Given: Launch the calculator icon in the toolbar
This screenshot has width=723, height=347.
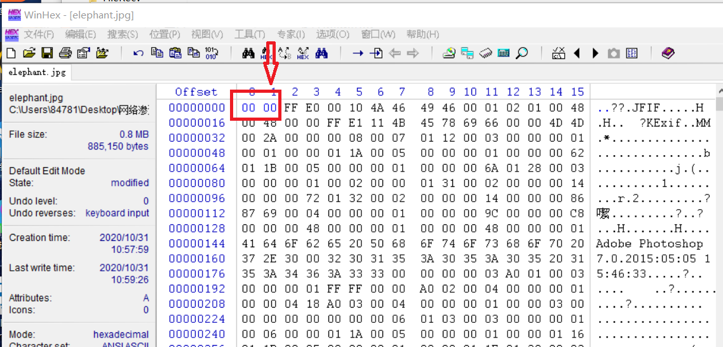Looking at the screenshot, I should [x=504, y=53].
